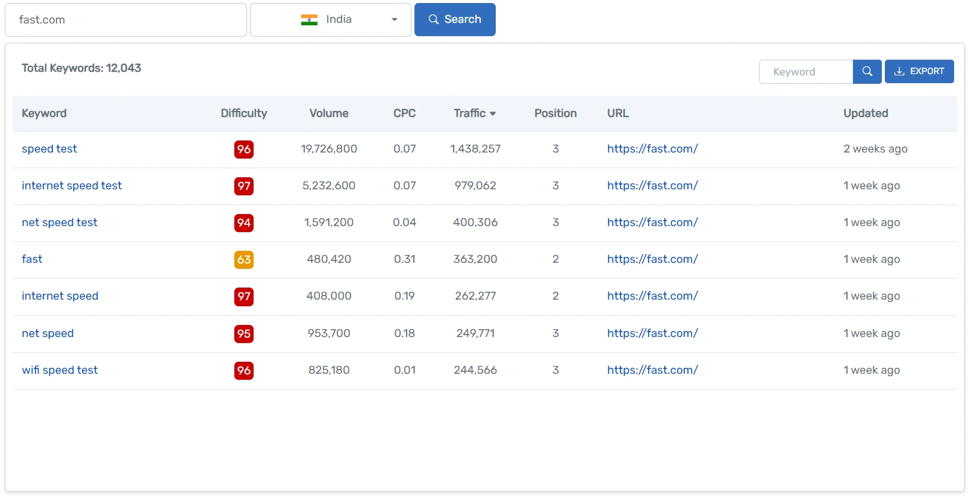Viewport: 971px width, 498px height.
Task: Click traffic value 979,062
Action: (x=475, y=186)
